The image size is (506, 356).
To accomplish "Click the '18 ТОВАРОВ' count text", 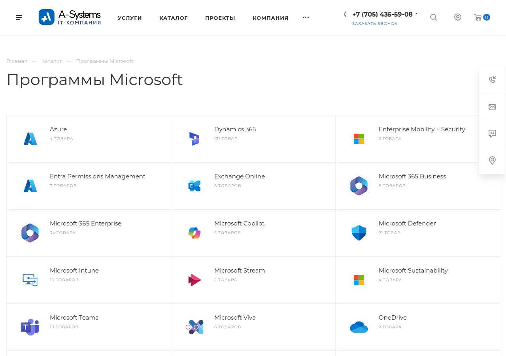I will pos(64,327).
